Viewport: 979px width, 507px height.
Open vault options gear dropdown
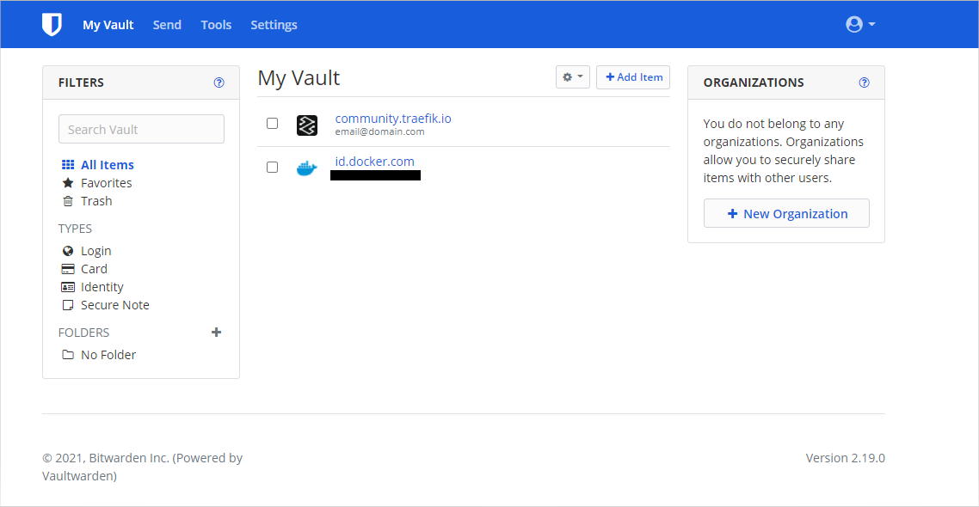[x=573, y=77]
